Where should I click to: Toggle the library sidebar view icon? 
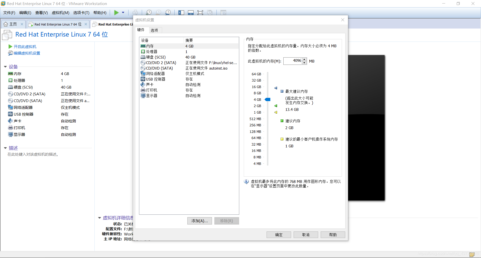coord(181,13)
